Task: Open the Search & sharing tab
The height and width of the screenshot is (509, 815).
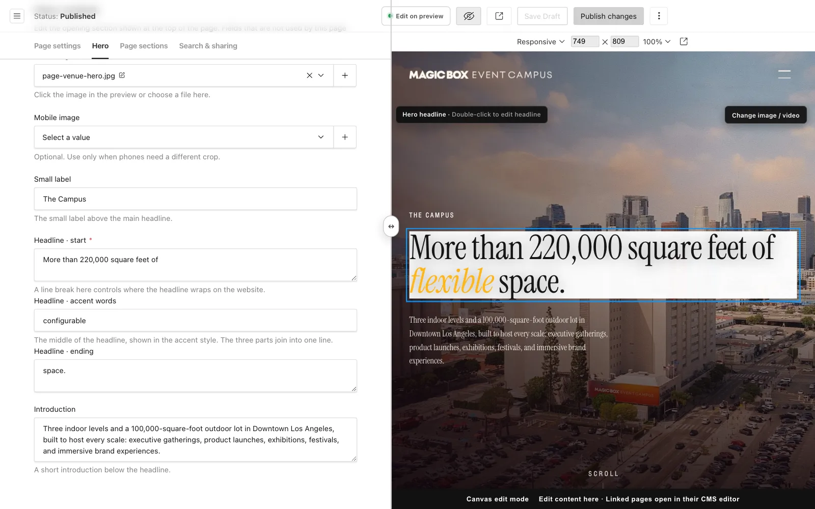Action: pyautogui.click(x=208, y=46)
